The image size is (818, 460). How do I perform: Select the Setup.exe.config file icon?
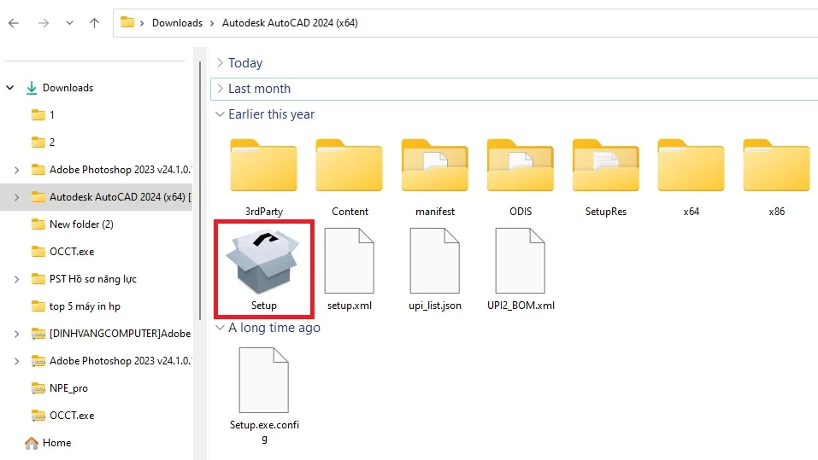coord(263,381)
